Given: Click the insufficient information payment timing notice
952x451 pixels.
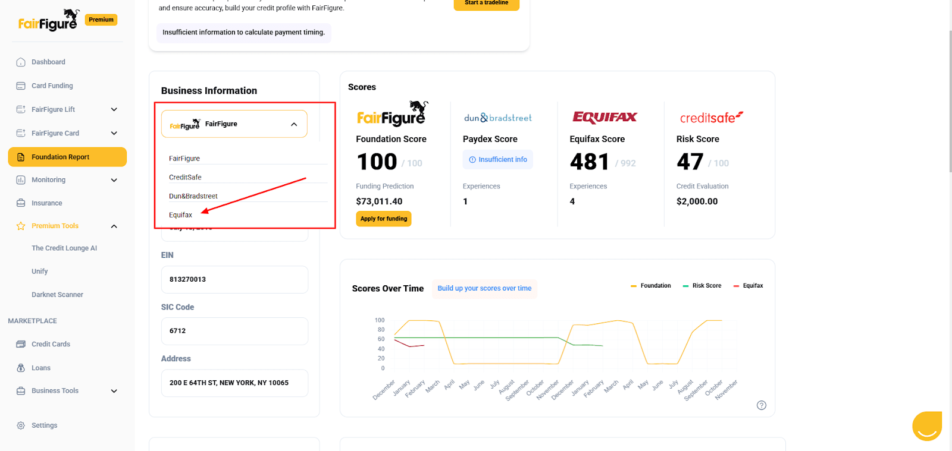Looking at the screenshot, I should (244, 33).
